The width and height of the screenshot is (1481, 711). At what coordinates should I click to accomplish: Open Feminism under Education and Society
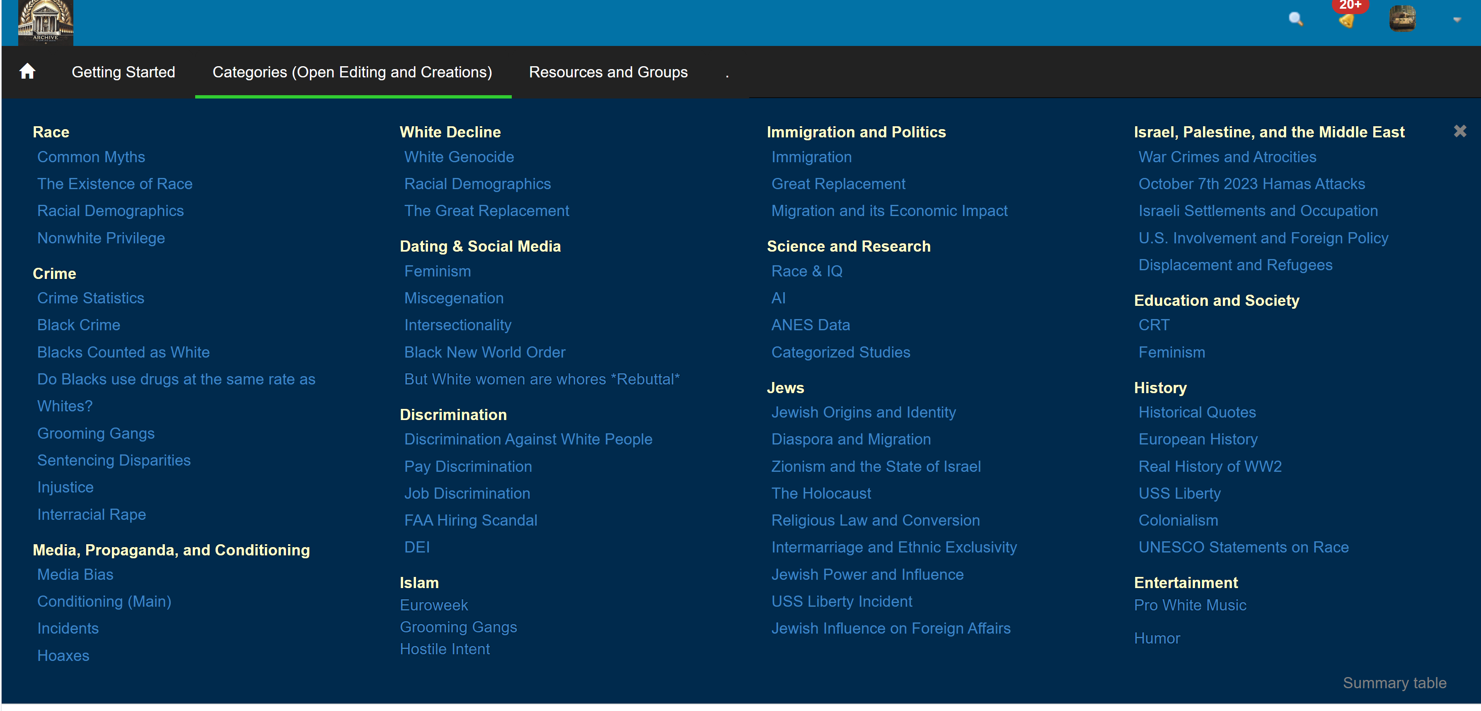(1171, 352)
